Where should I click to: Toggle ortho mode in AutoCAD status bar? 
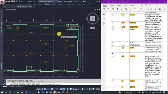[x=49, y=89]
